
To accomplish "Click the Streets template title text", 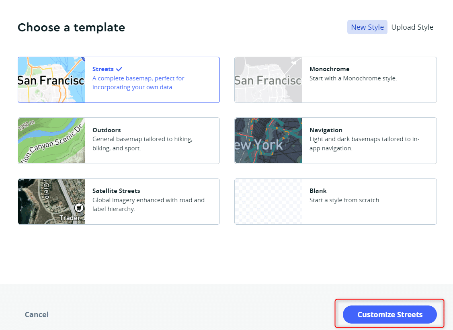I will 103,69.
